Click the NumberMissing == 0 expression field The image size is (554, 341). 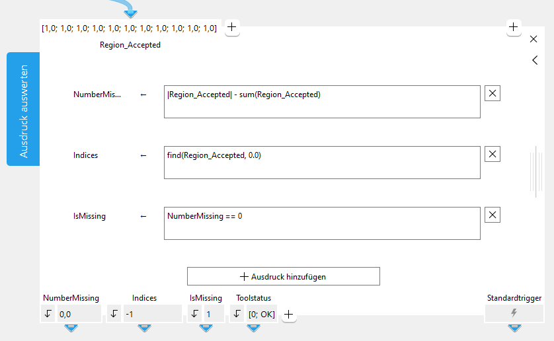click(322, 223)
